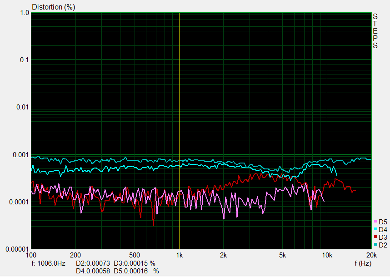Click the 'D2:0.00073' readout value
The height and width of the screenshot is (277, 390).
click(93, 263)
